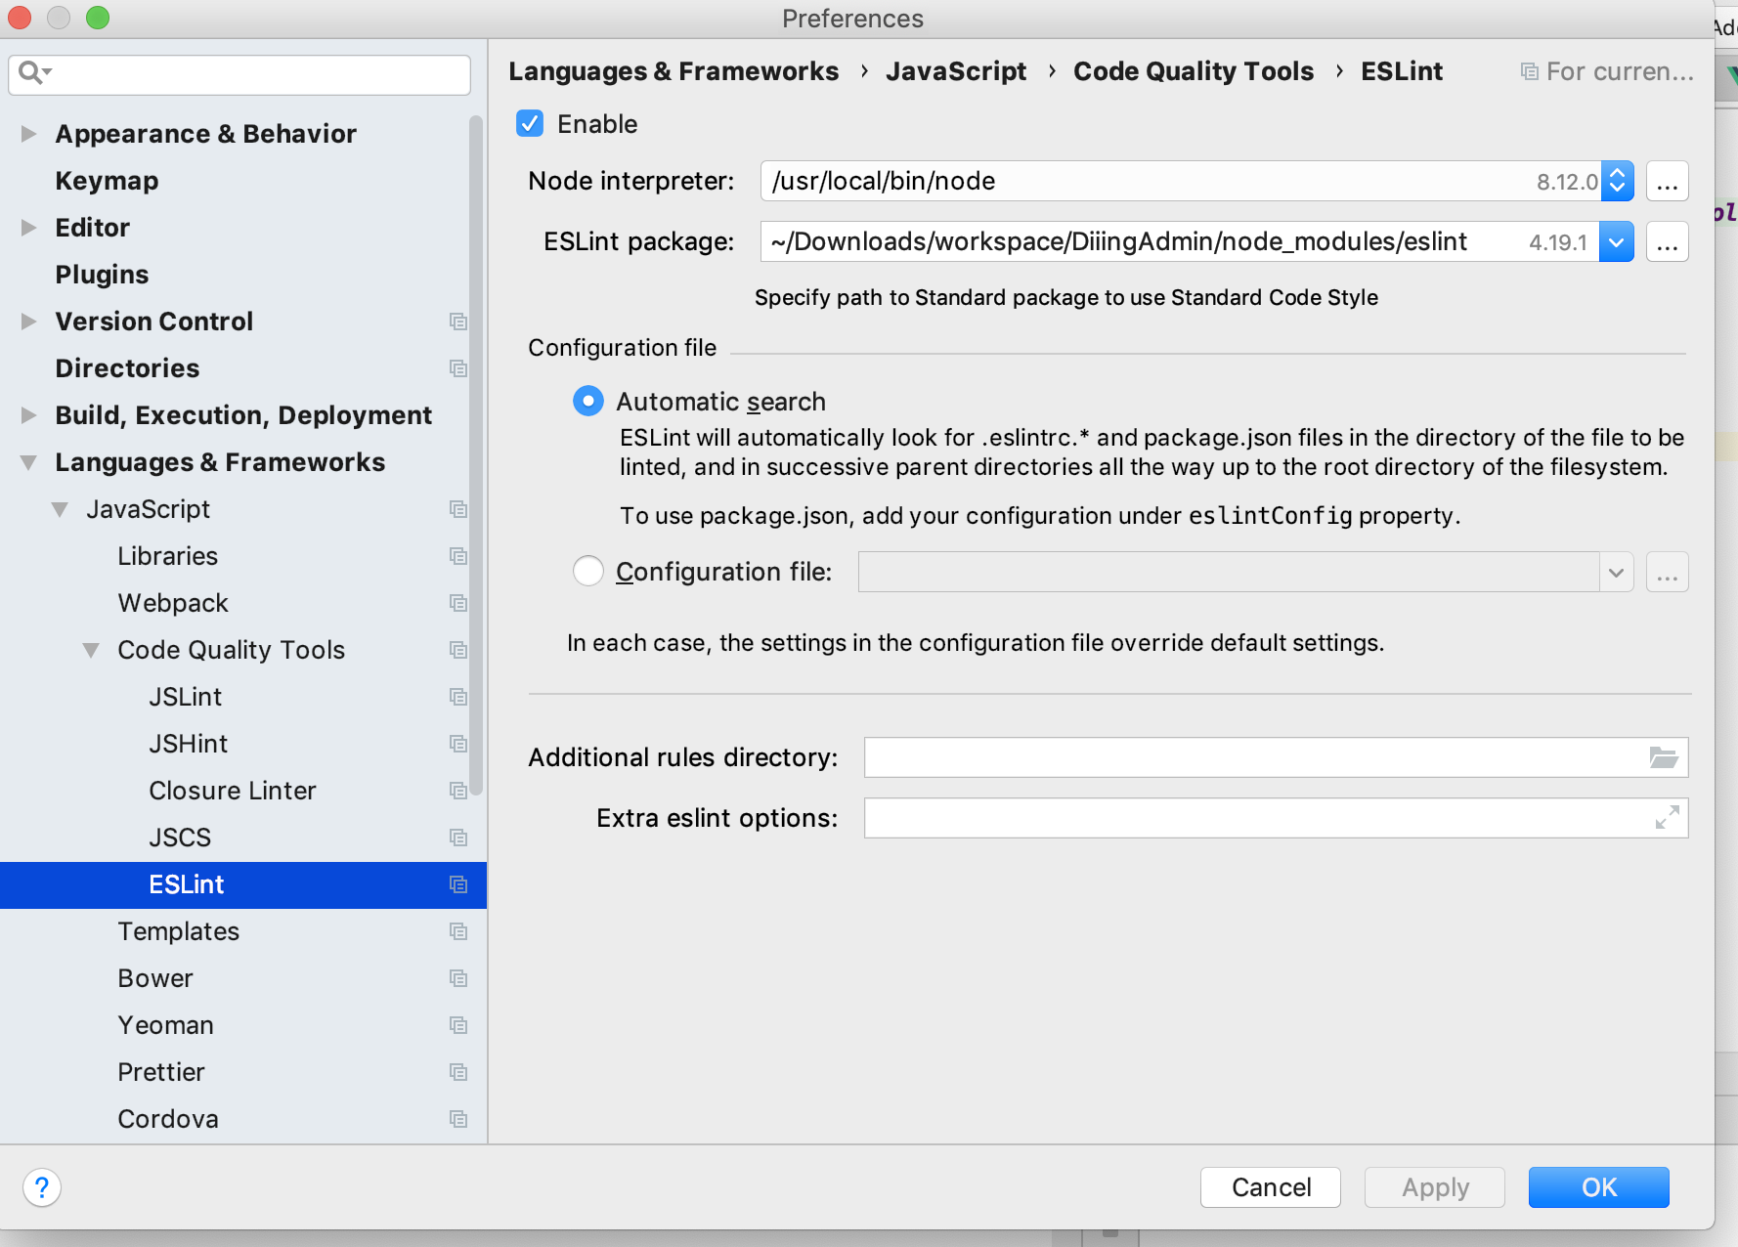
Task: Browse for Node interpreter with ellipsis button
Action: (1668, 181)
